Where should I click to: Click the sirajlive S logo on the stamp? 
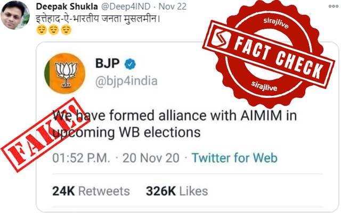[x=221, y=39]
